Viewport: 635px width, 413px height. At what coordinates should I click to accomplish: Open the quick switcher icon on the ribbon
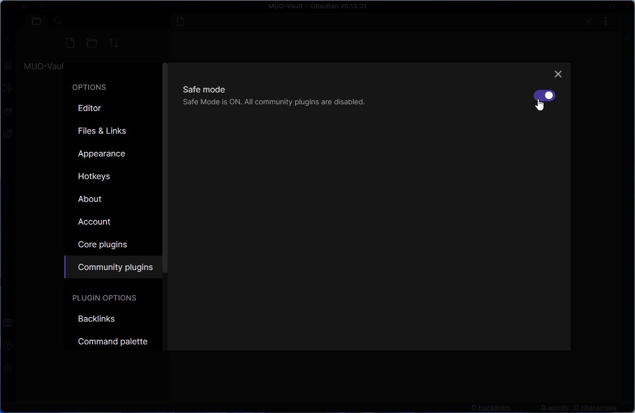(8, 66)
